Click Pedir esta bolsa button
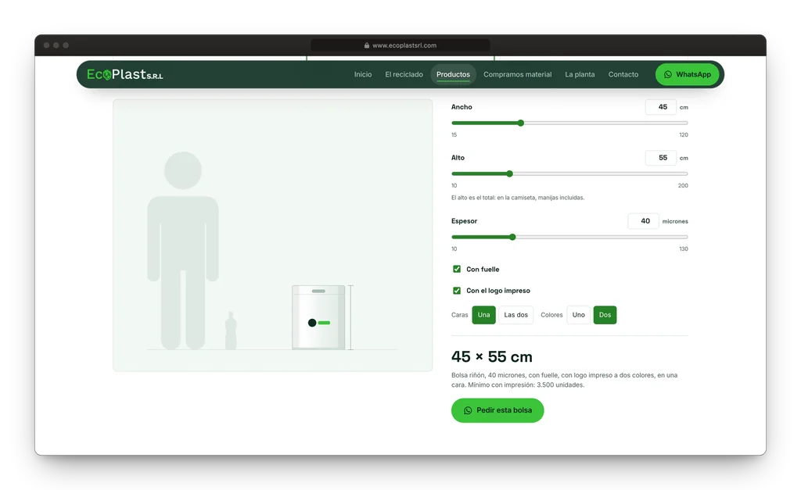 [x=497, y=410]
